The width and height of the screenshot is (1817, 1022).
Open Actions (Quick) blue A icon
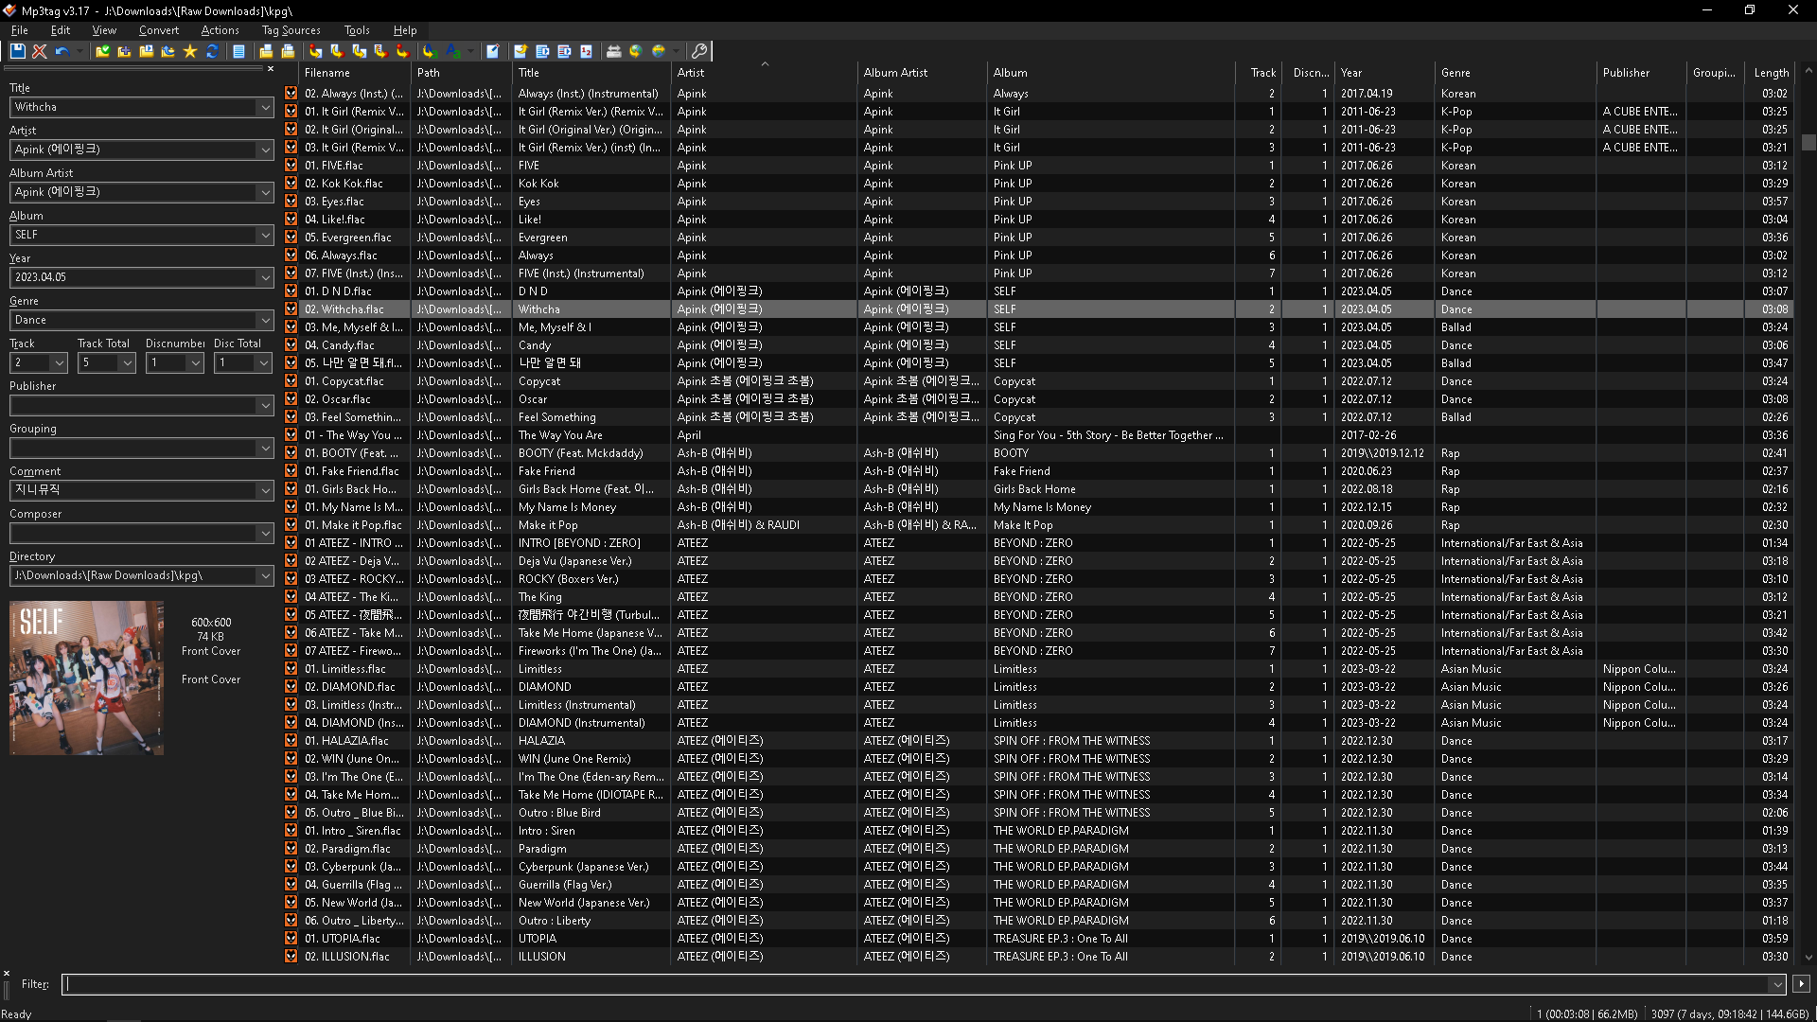[452, 51]
